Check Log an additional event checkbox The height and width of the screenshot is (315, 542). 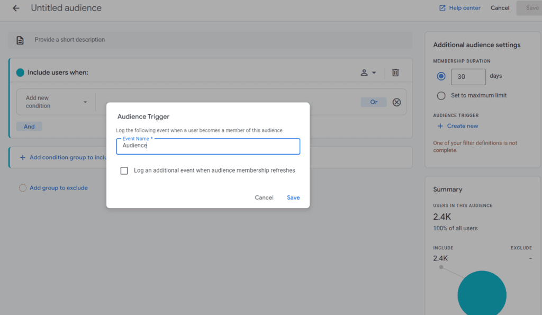[x=124, y=170]
